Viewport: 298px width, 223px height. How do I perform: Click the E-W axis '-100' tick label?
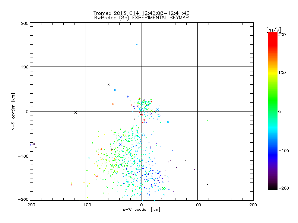(86, 205)
